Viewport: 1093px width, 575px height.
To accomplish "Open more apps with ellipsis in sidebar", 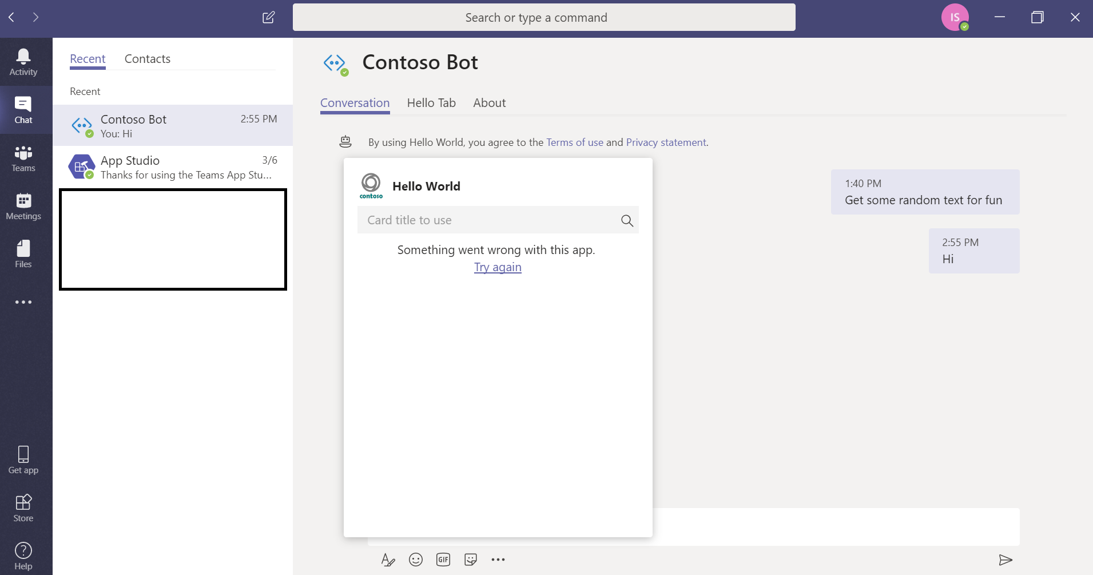I will 23,302.
